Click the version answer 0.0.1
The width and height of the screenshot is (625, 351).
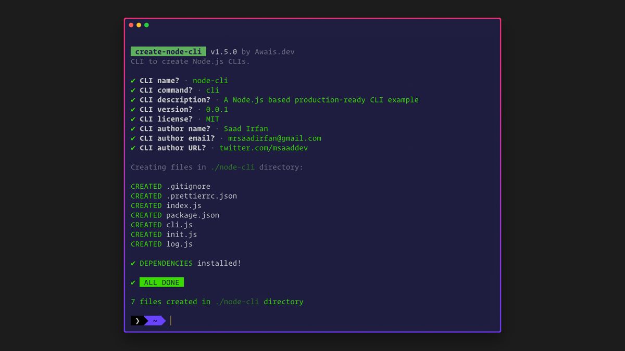[217, 110]
